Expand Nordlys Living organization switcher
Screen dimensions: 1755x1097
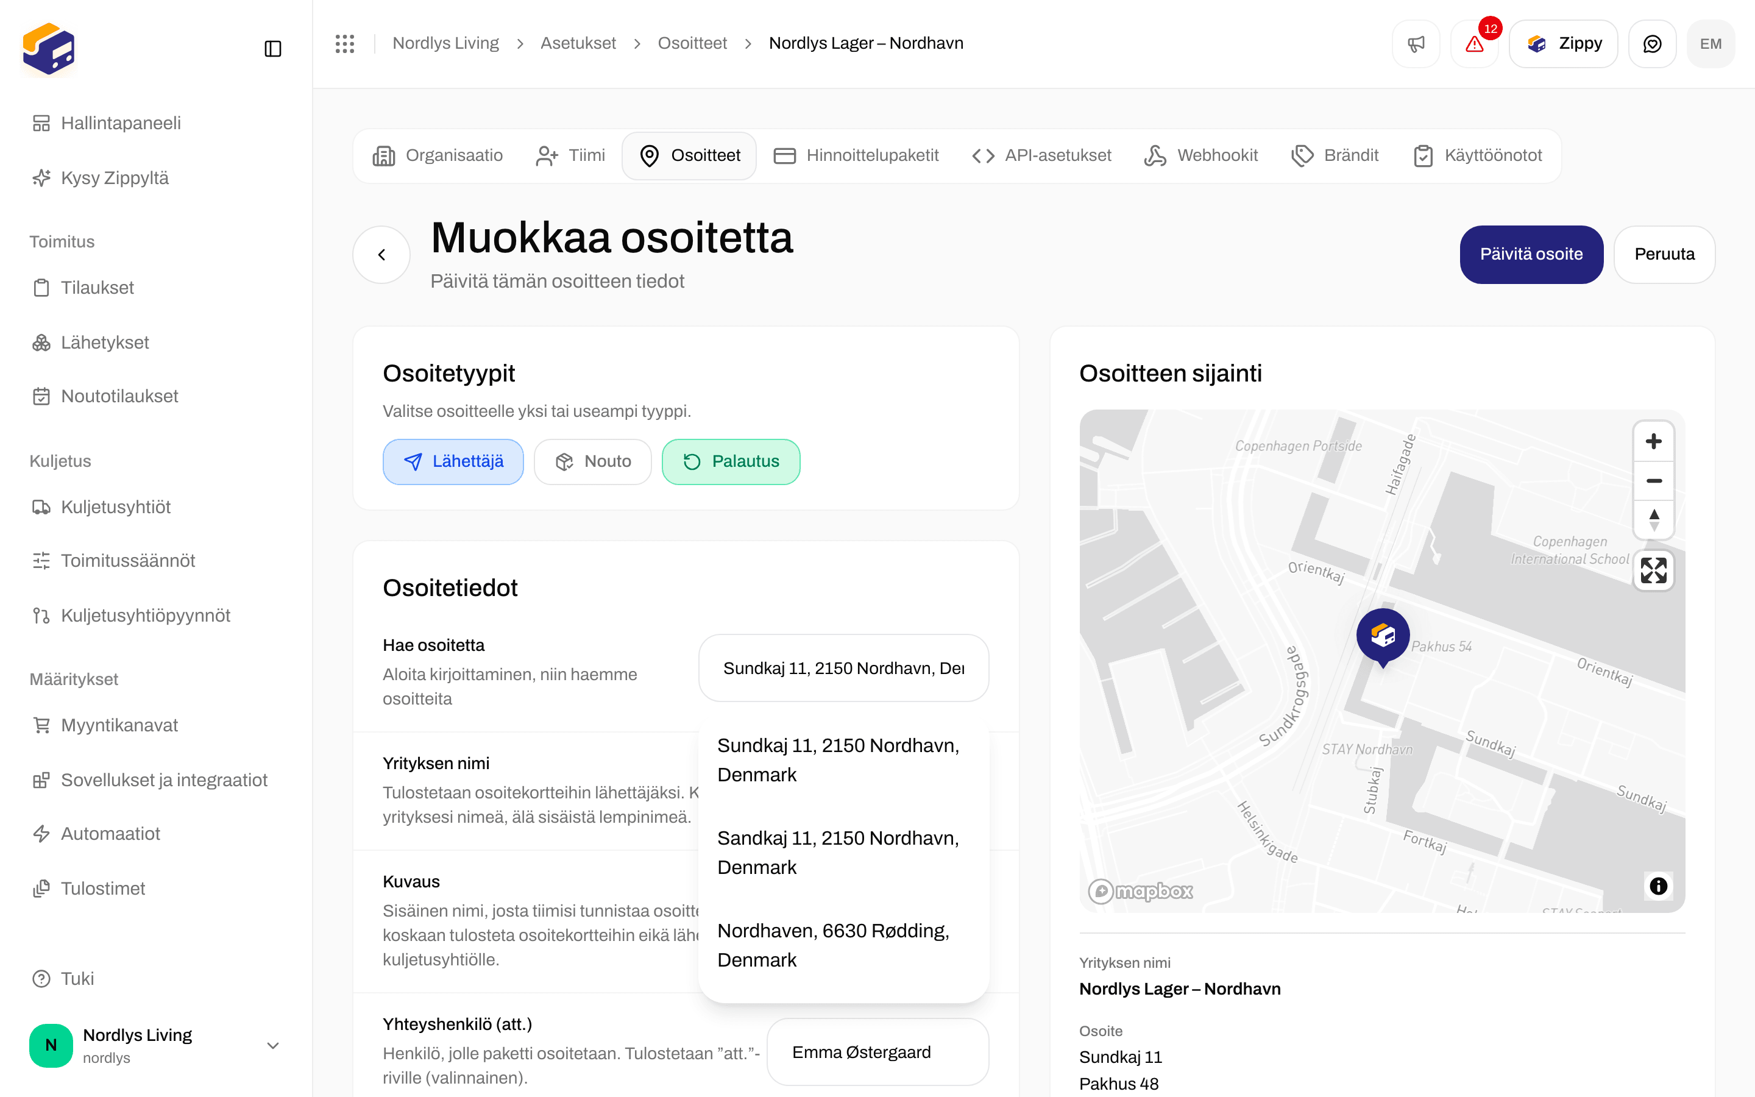coord(155,1045)
